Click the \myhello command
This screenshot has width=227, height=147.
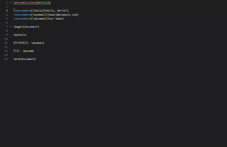click(x=20, y=35)
